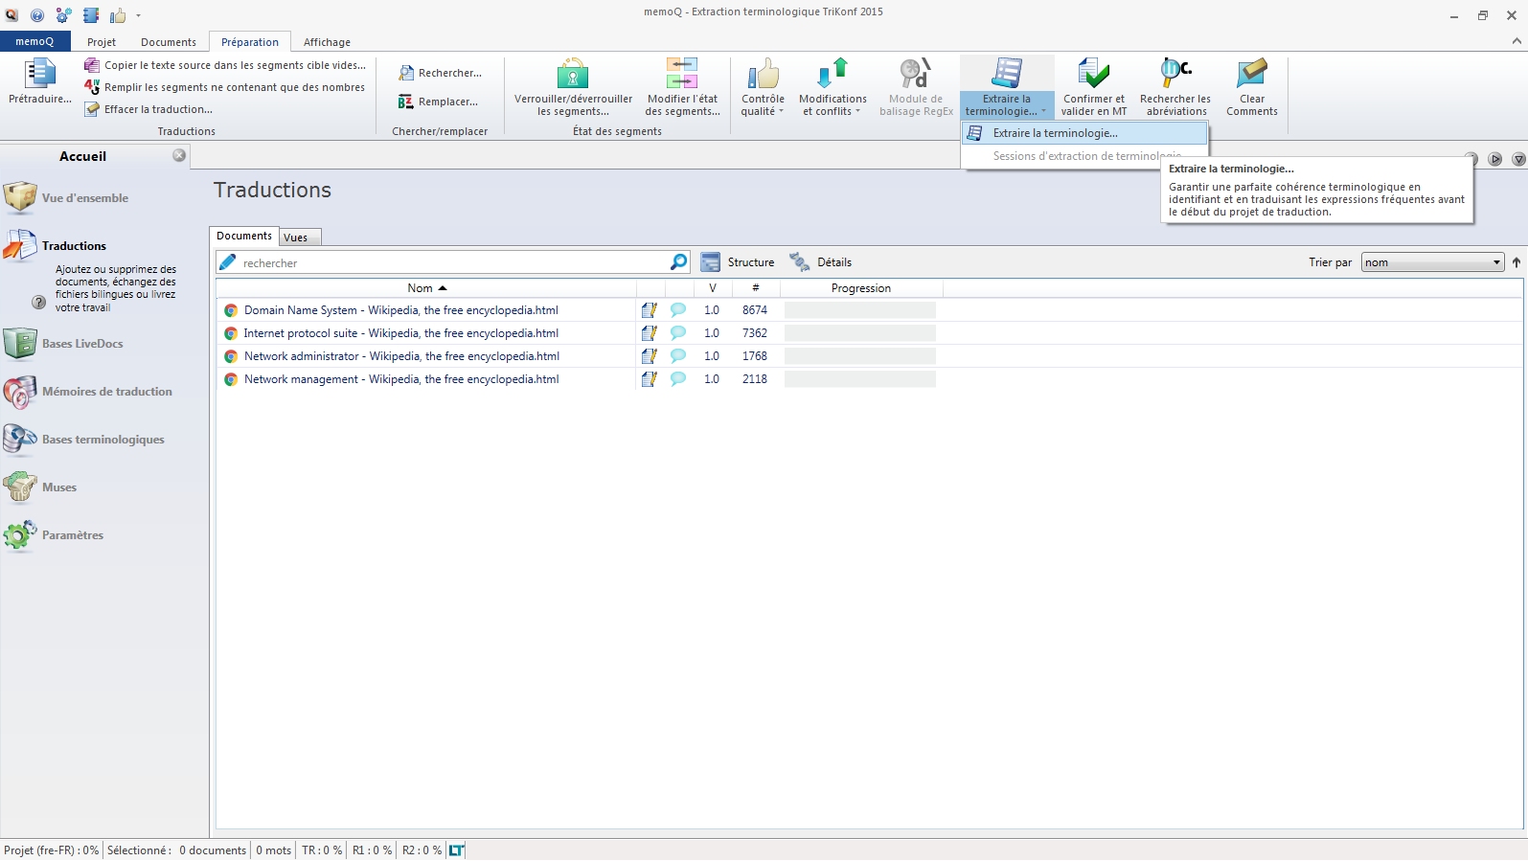Switch to the Préparation ribbon tab
Viewport: 1528px width, 861px height.
coord(250,42)
